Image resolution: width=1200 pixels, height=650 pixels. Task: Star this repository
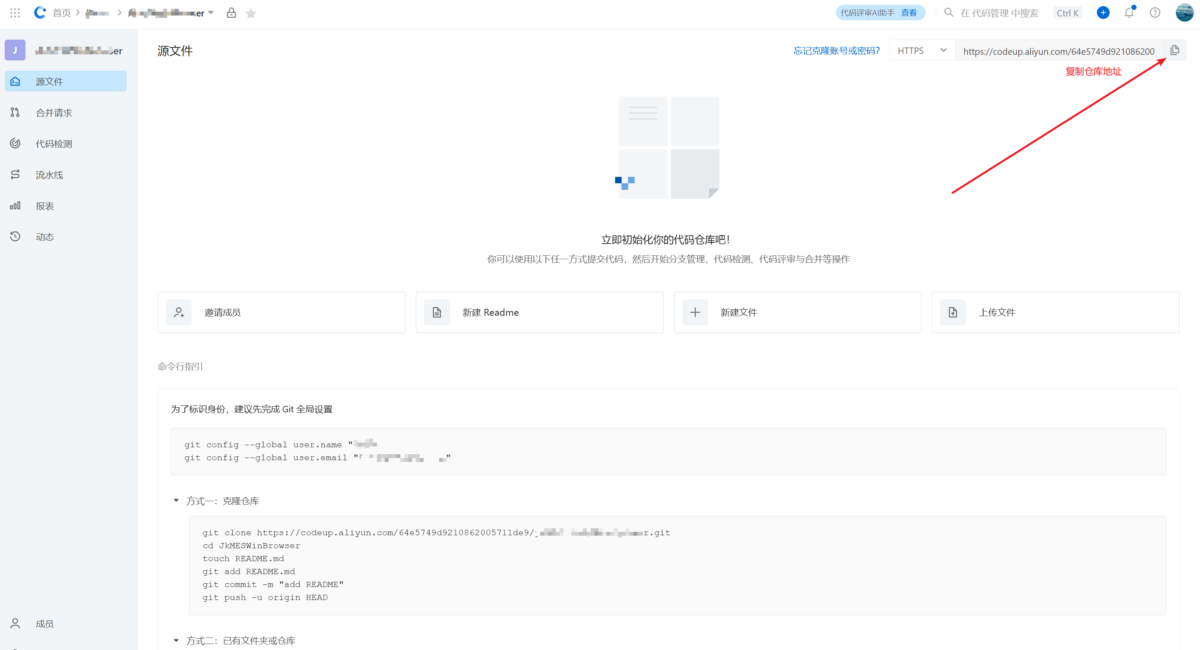(x=250, y=13)
